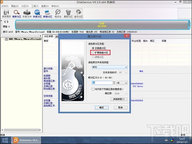Open the Tools (工具) menu
The height and width of the screenshot is (144, 192).
(x=35, y=6)
